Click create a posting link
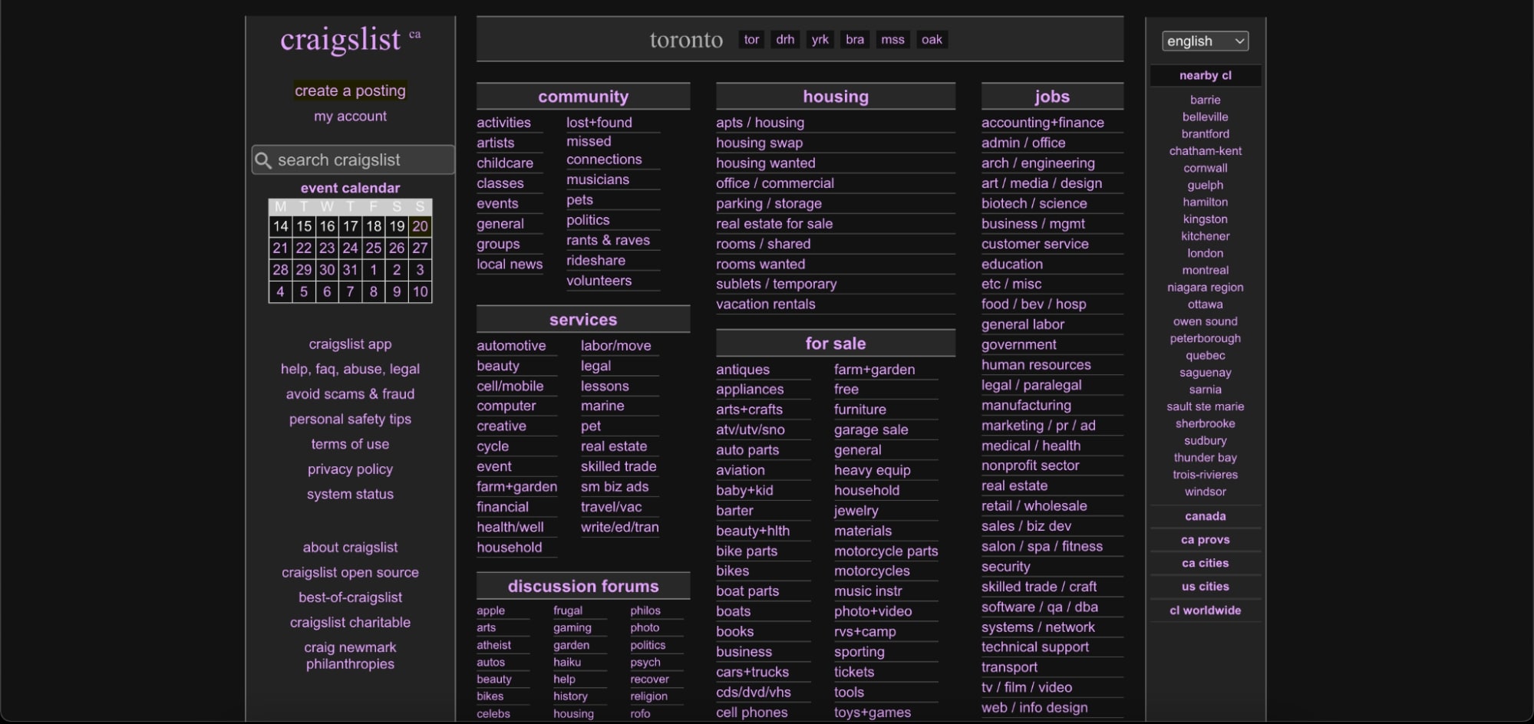1534x724 pixels. (350, 90)
